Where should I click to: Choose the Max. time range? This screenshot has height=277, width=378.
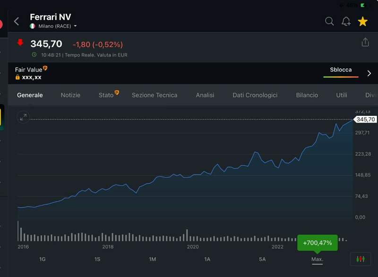click(317, 259)
